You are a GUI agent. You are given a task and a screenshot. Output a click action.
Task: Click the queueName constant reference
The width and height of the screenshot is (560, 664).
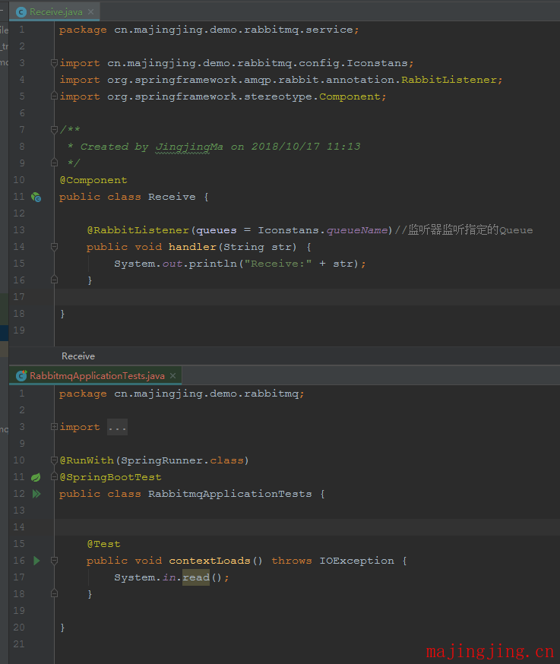point(357,230)
